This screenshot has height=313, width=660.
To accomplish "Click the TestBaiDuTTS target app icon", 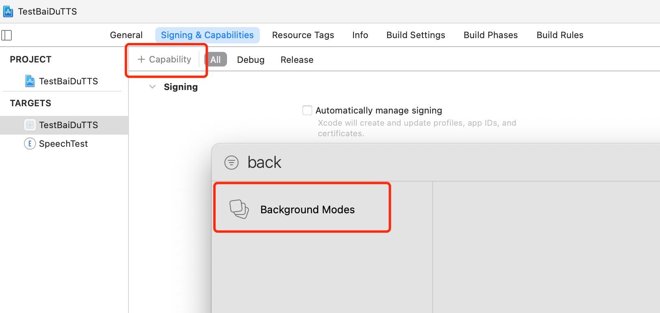I will [30, 125].
